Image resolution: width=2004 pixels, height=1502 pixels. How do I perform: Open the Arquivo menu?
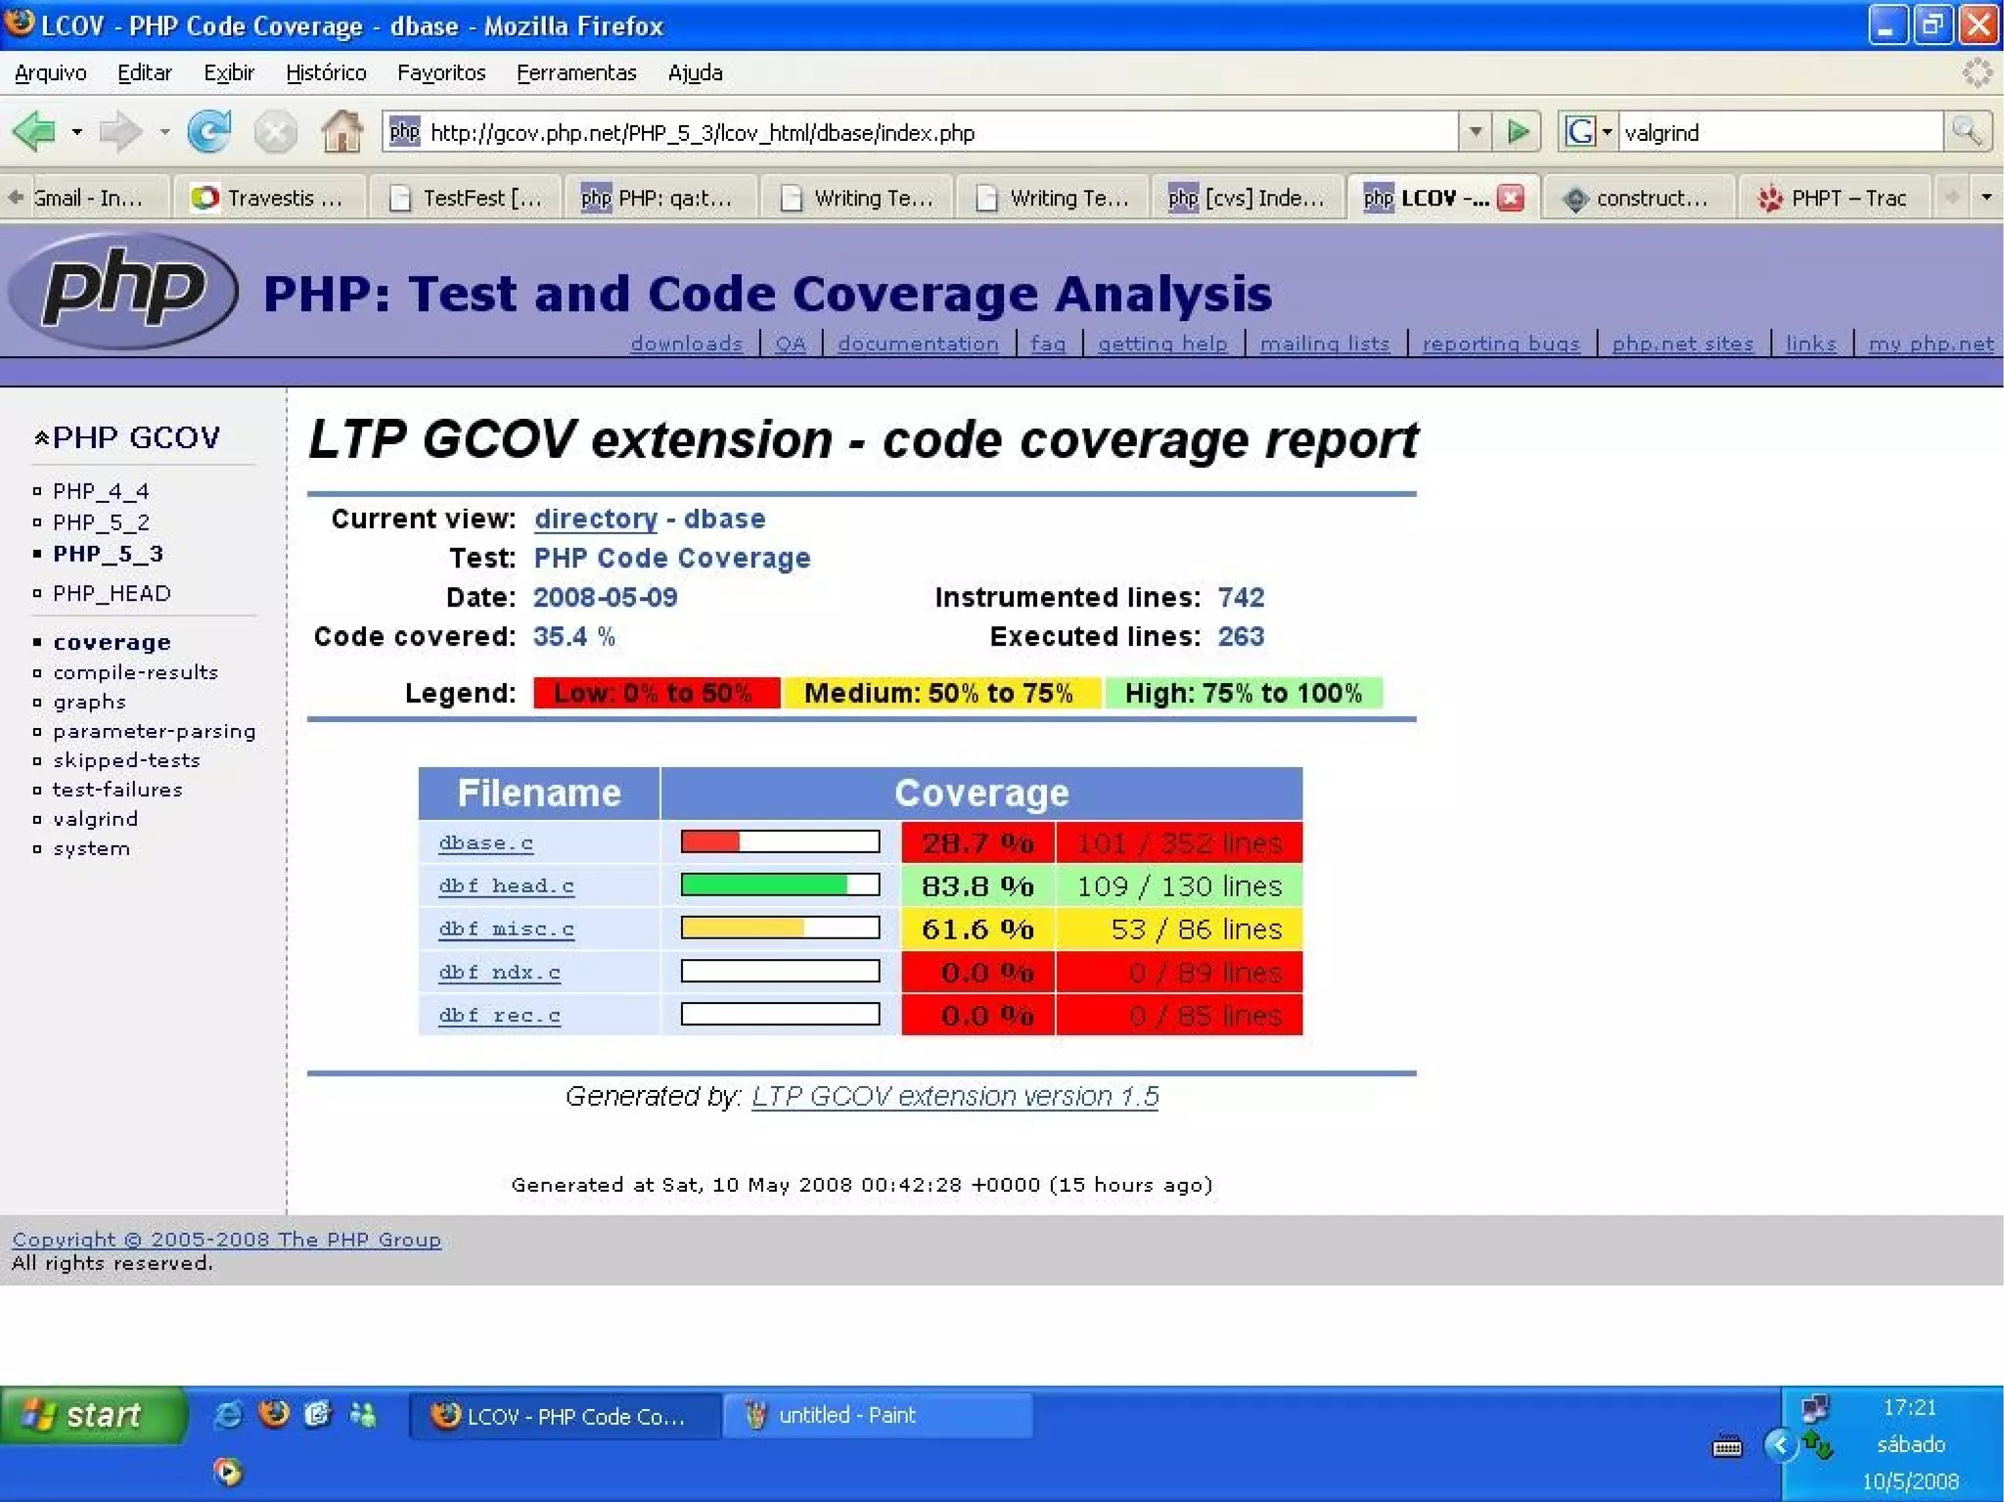(51, 73)
